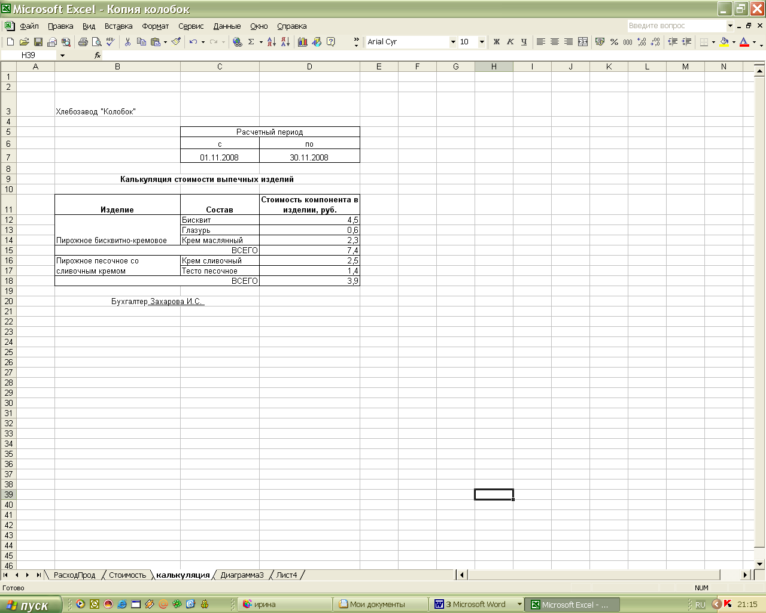The image size is (766, 613).
Task: Apply the thousands separator format
Action: (x=628, y=42)
